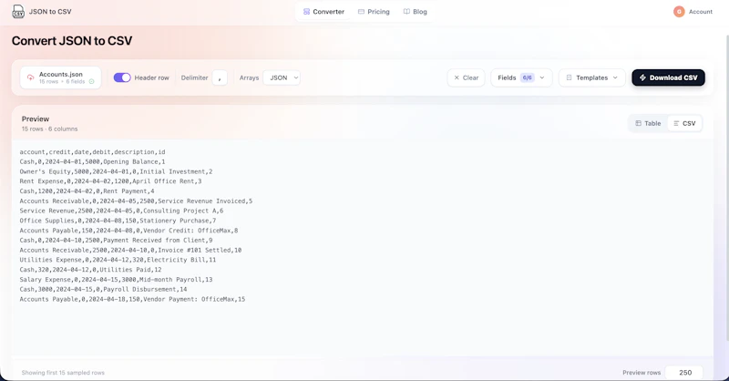729x381 pixels.
Task: Click the lightning icon on Download CSV
Action: [642, 77]
